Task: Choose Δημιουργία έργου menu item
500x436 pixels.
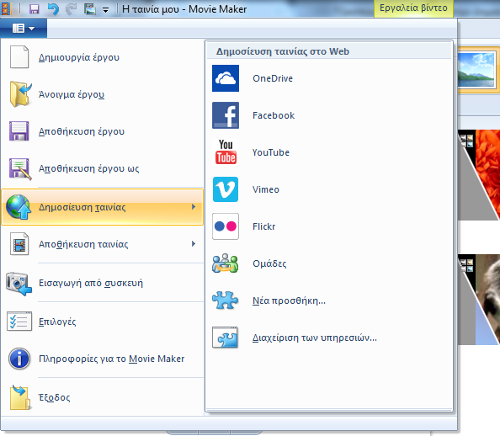Action: click(x=103, y=57)
